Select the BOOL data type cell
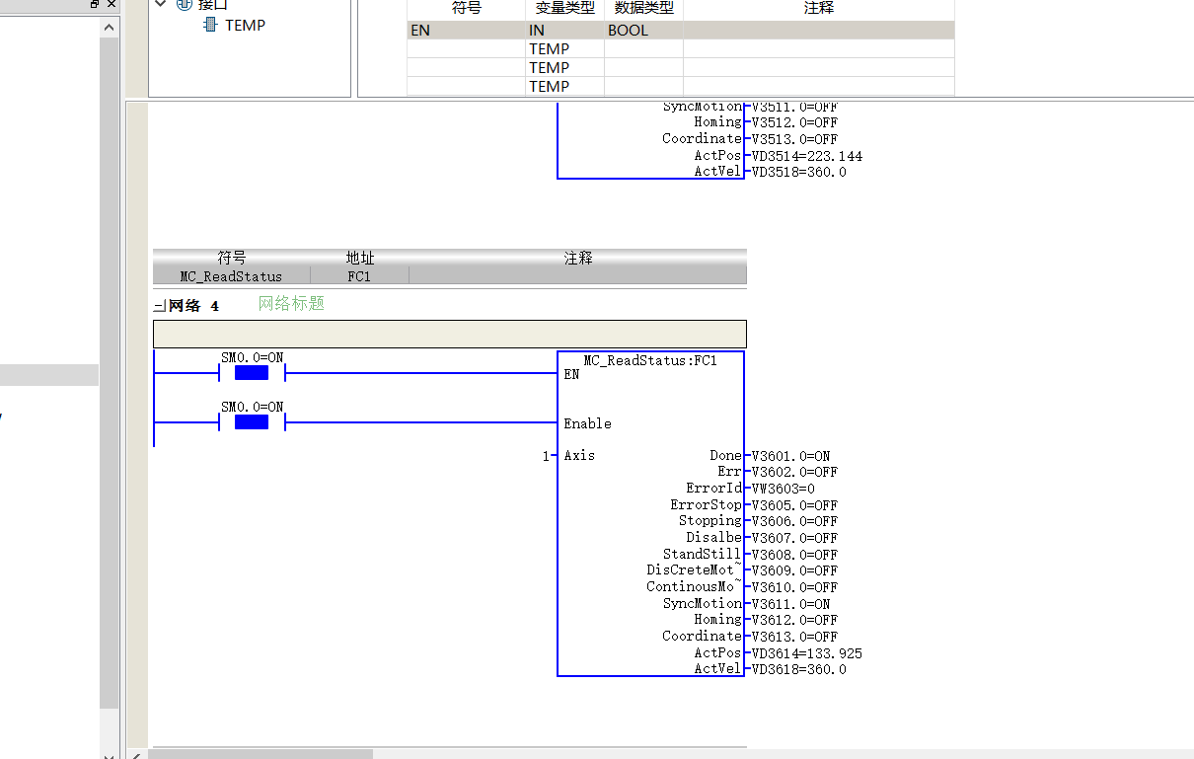 click(x=643, y=31)
